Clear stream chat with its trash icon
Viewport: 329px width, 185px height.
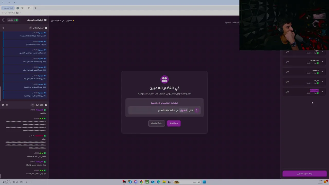point(7,105)
